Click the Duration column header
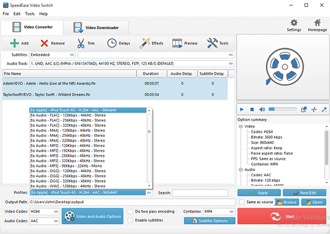 (x=151, y=73)
